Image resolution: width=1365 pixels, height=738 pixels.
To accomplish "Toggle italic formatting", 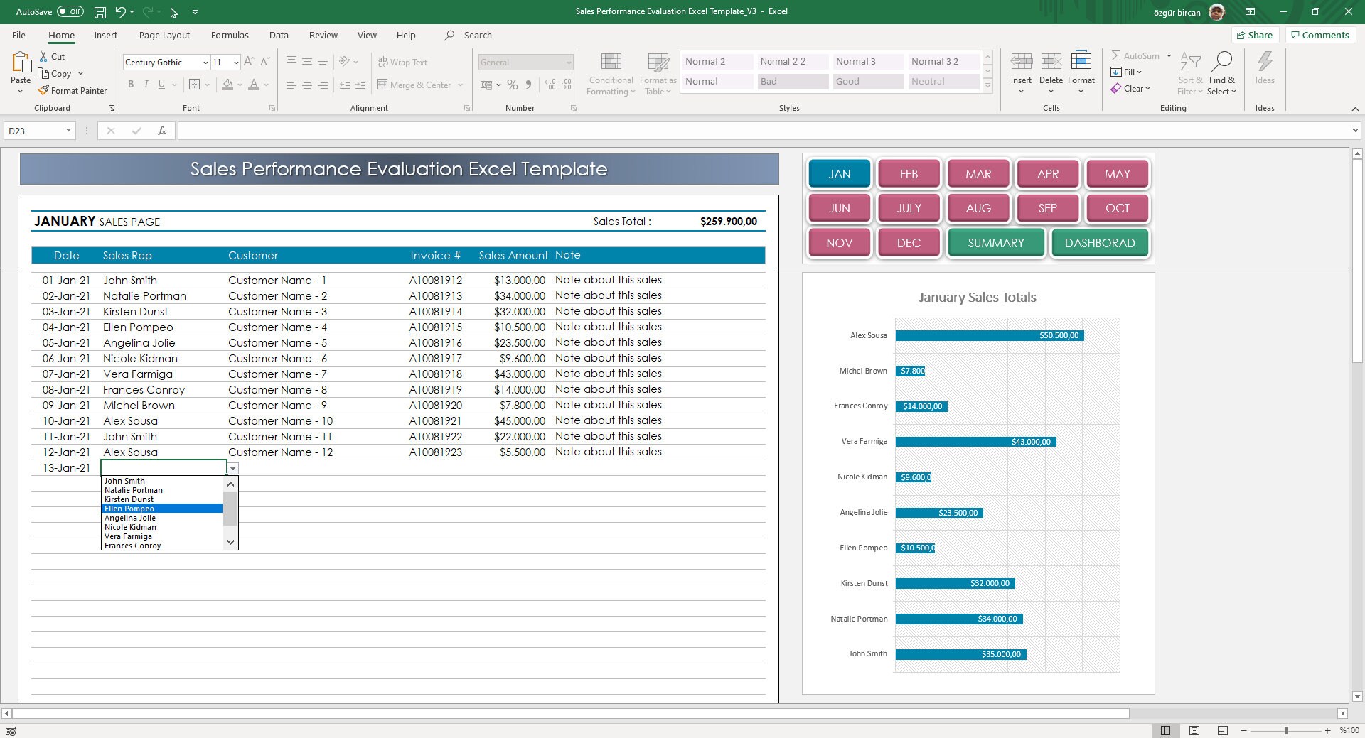I will click(x=146, y=84).
